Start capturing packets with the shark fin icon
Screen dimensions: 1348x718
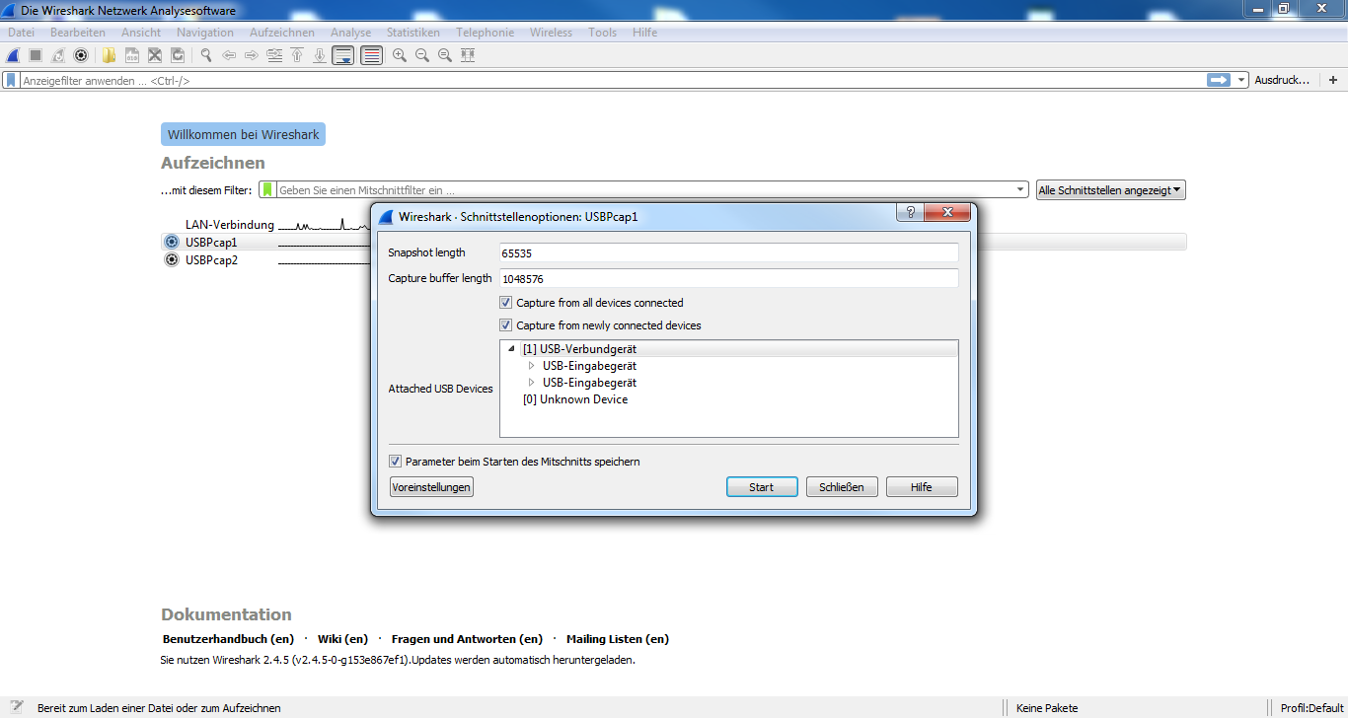click(x=14, y=56)
